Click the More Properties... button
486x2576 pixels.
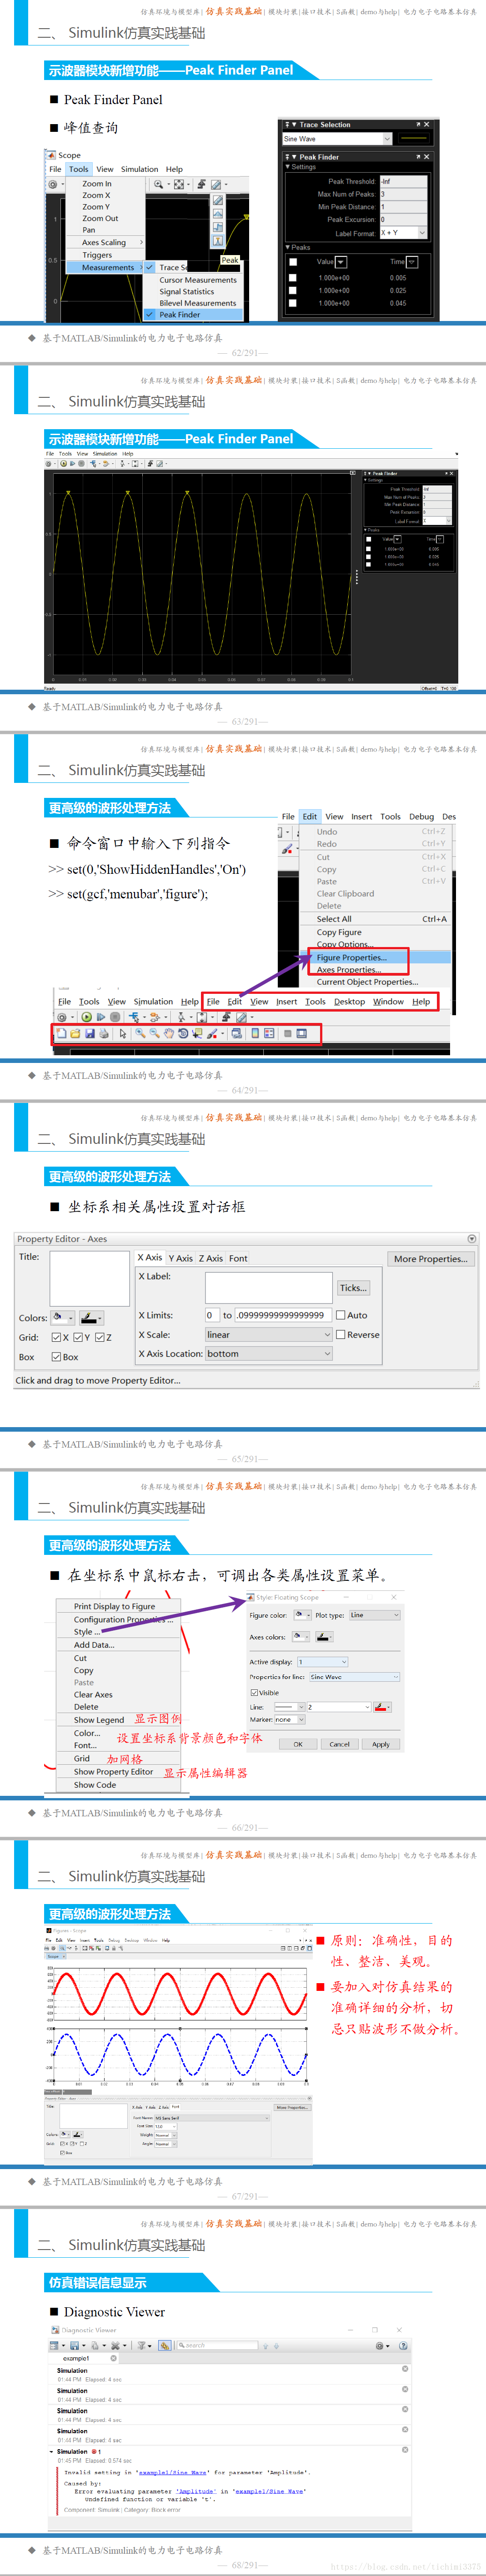[x=430, y=1258]
